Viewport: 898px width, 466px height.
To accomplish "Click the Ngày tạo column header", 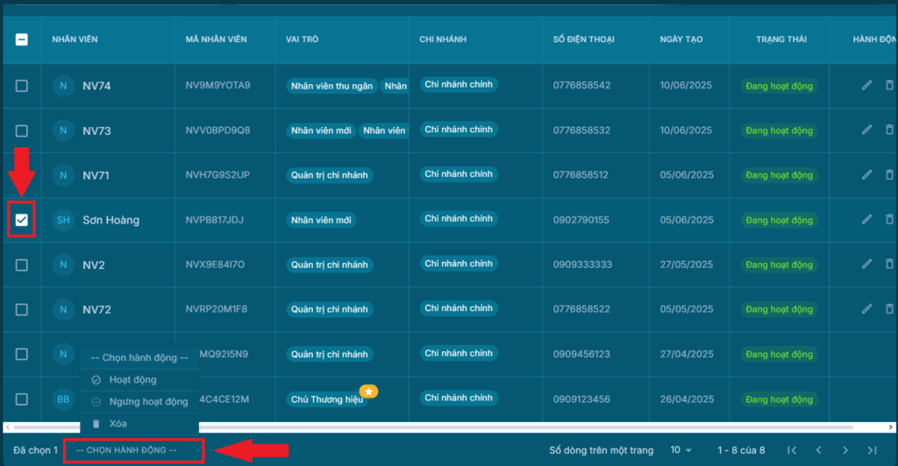I will point(681,39).
